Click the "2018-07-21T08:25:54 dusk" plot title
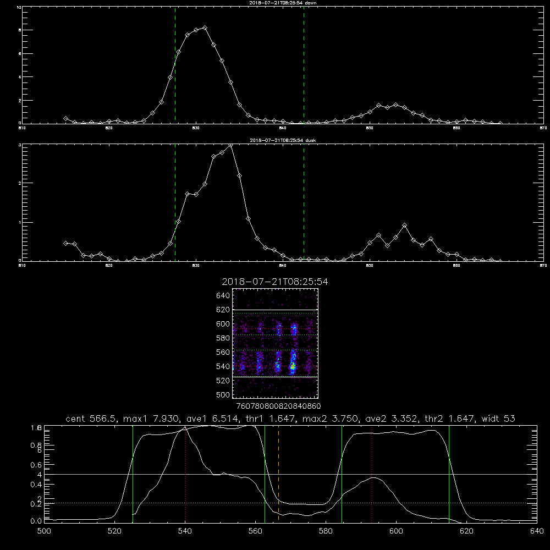The image size is (550, 550). click(x=283, y=140)
